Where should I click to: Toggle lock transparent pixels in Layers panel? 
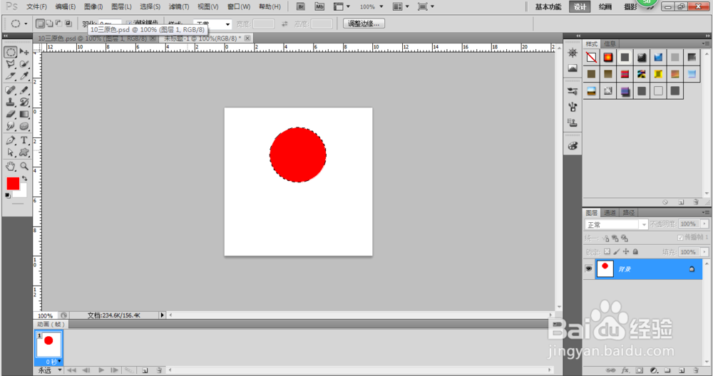click(607, 251)
